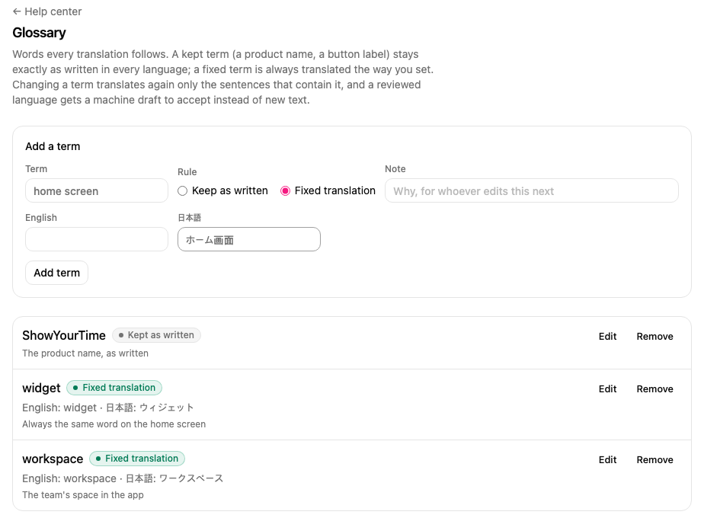The height and width of the screenshot is (518, 704).
Task: Click the back arrow icon
Action: tap(17, 11)
